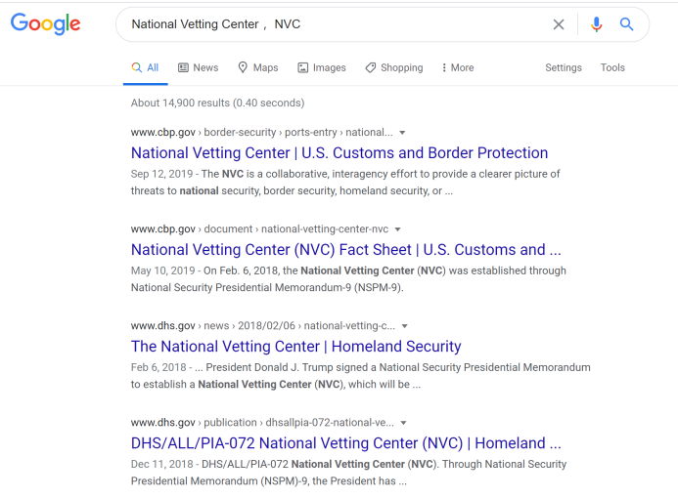Open the News tab
678x499 pixels.
(x=198, y=67)
